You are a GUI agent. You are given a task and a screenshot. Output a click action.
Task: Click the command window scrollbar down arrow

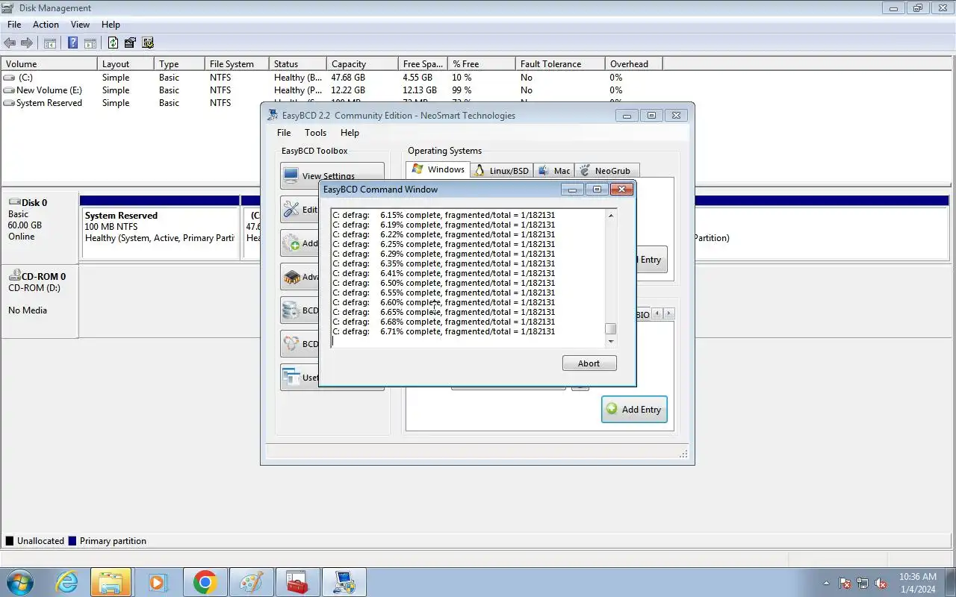(611, 342)
